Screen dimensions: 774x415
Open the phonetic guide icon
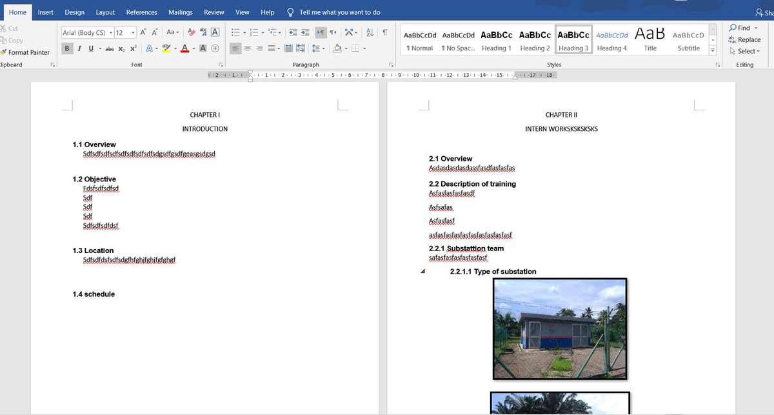pos(203,32)
